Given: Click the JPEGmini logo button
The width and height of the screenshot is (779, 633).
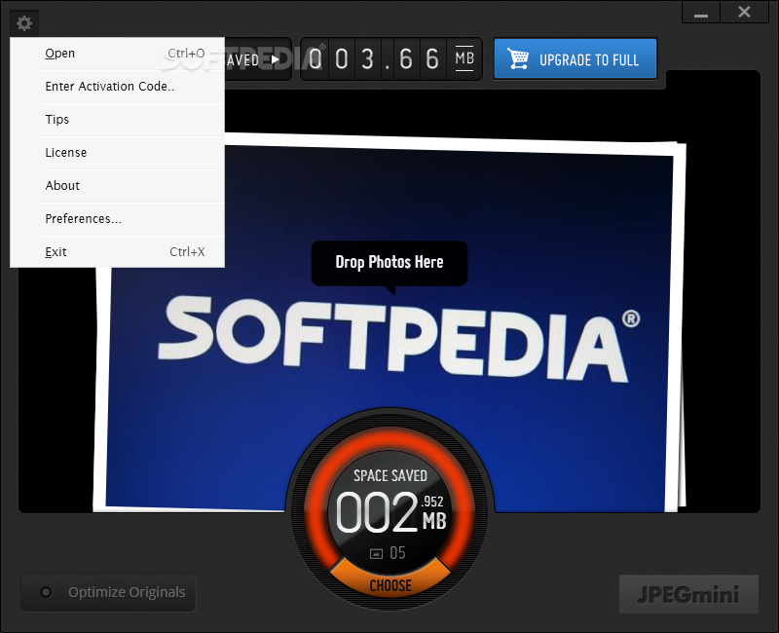Looking at the screenshot, I should click(x=688, y=594).
